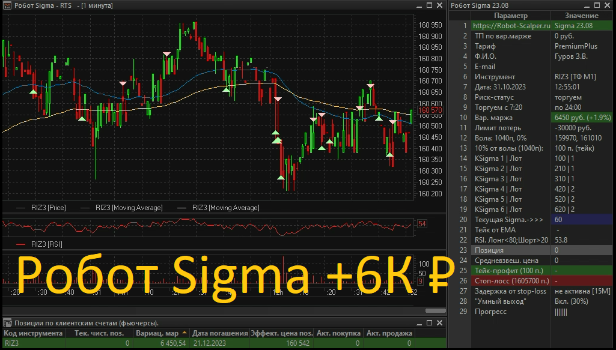Screen dimensions: 616x350
Task: Click the Текущая Sigma value 60
Action: [x=582, y=220]
